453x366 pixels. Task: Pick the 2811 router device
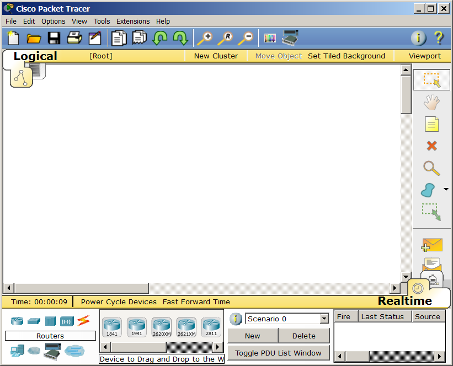point(211,327)
